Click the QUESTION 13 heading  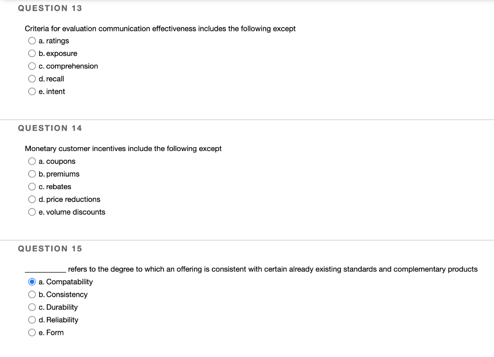[50, 8]
